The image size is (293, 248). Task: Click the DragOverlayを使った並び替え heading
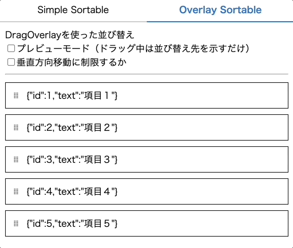click(x=70, y=35)
